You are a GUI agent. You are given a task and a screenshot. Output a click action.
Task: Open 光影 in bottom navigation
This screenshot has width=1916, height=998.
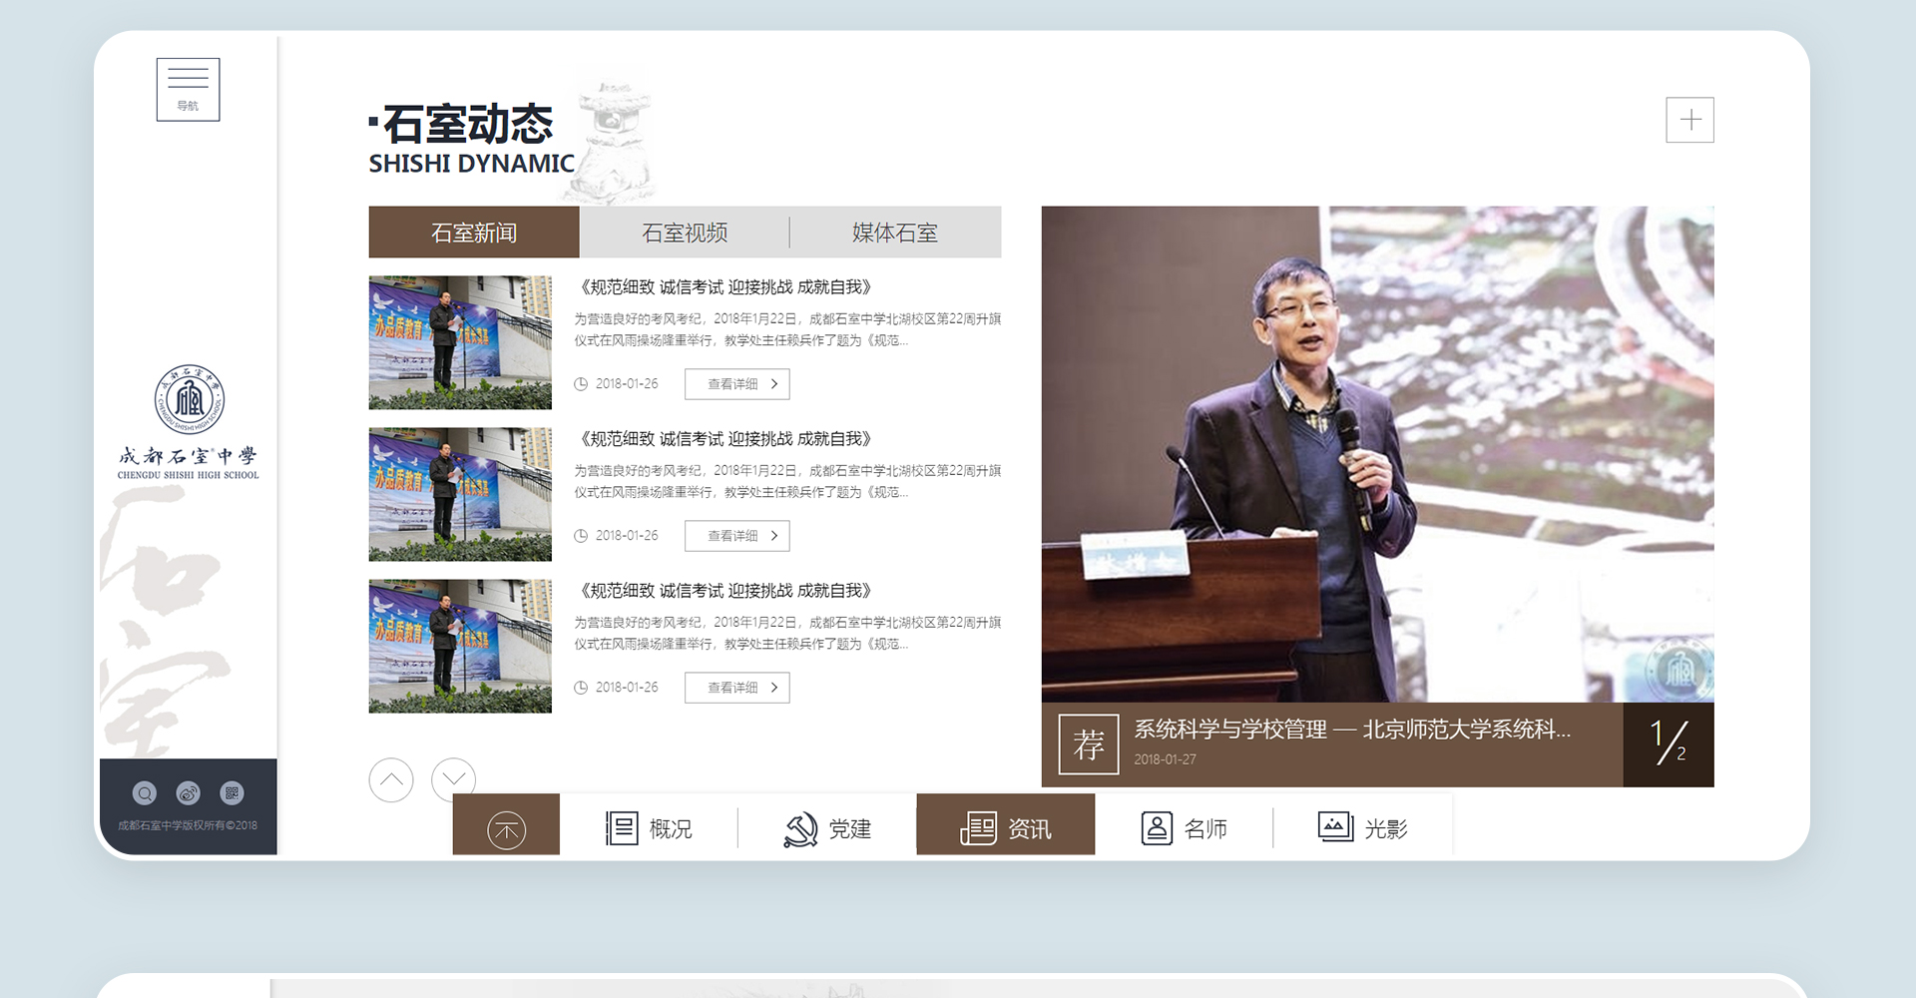pos(1363,828)
